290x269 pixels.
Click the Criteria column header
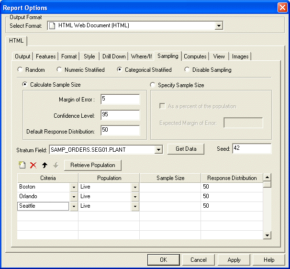click(48, 178)
